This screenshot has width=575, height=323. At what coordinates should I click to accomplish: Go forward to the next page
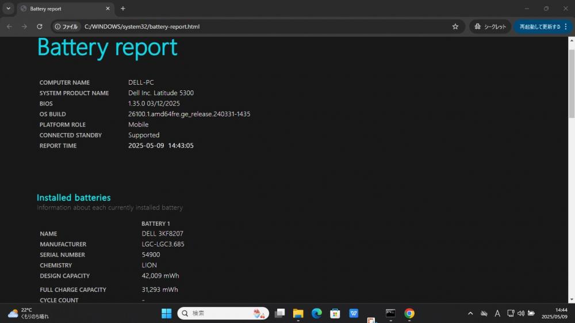coord(24,26)
